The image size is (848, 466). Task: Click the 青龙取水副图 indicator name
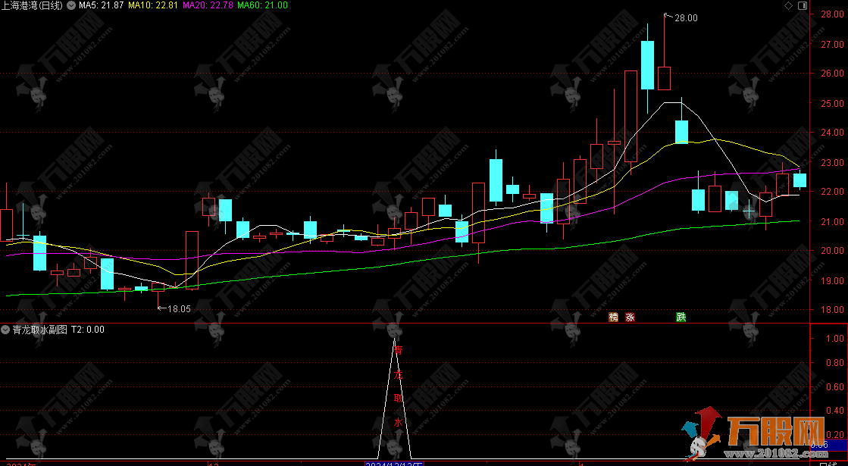[40, 329]
